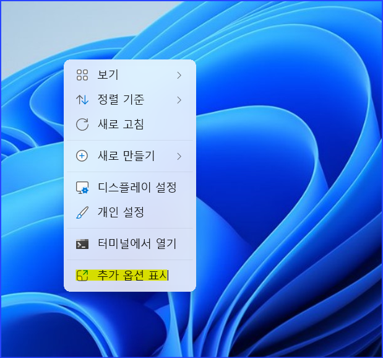383x358 pixels.
Task: Expand the 정렬 기준 submenu chevron
Action: (x=179, y=100)
